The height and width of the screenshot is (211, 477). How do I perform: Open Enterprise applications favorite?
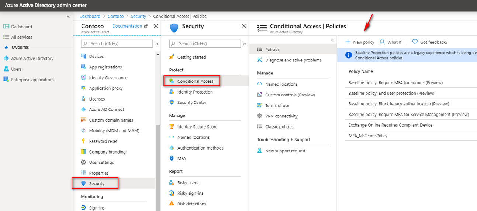click(x=29, y=80)
